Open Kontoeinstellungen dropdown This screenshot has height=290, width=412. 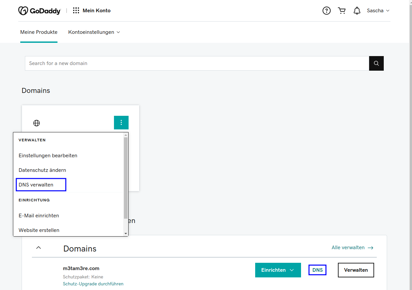[94, 32]
